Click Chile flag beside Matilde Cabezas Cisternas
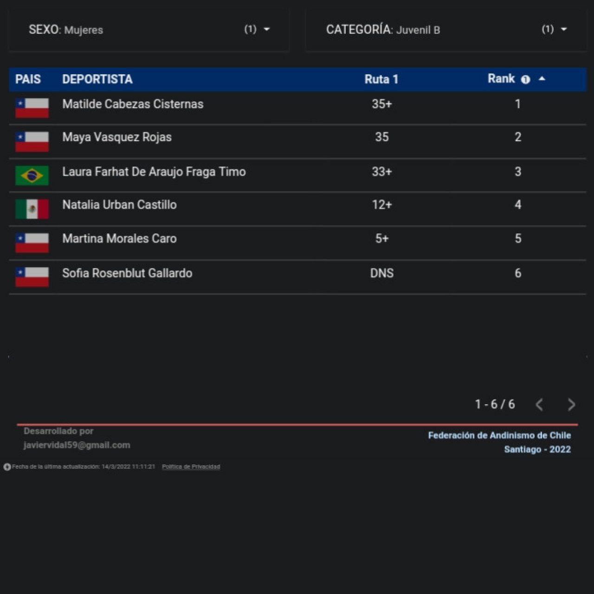 (32, 108)
